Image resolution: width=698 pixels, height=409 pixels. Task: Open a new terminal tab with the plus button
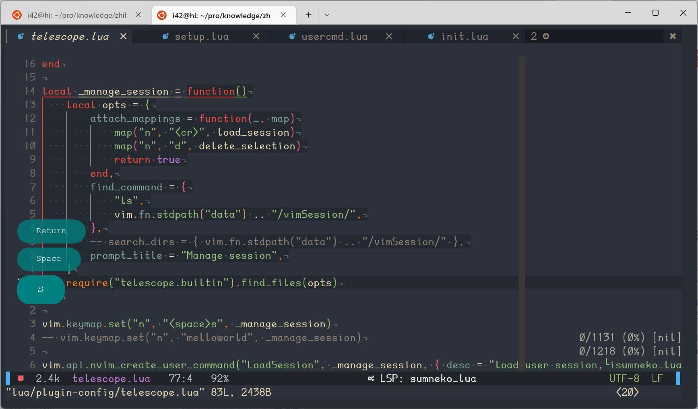tap(308, 14)
